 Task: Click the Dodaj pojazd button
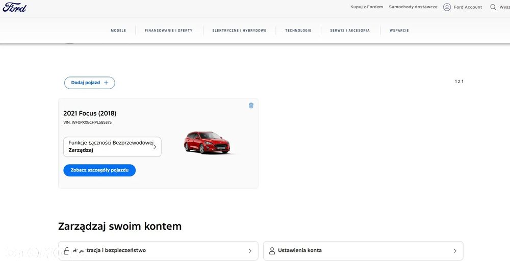click(x=89, y=83)
